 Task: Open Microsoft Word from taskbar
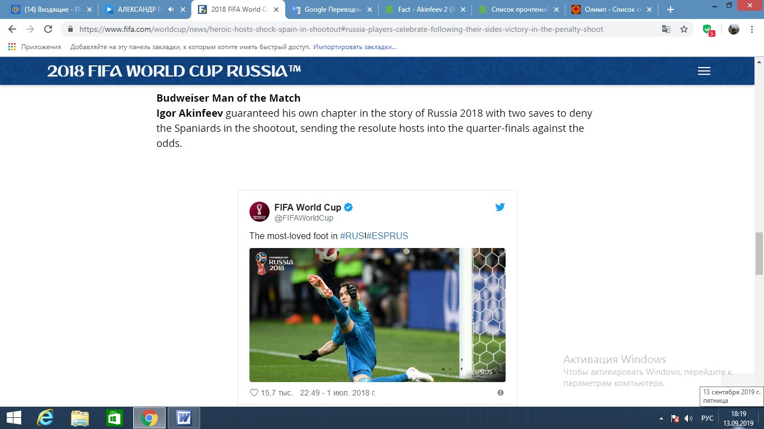[184, 418]
